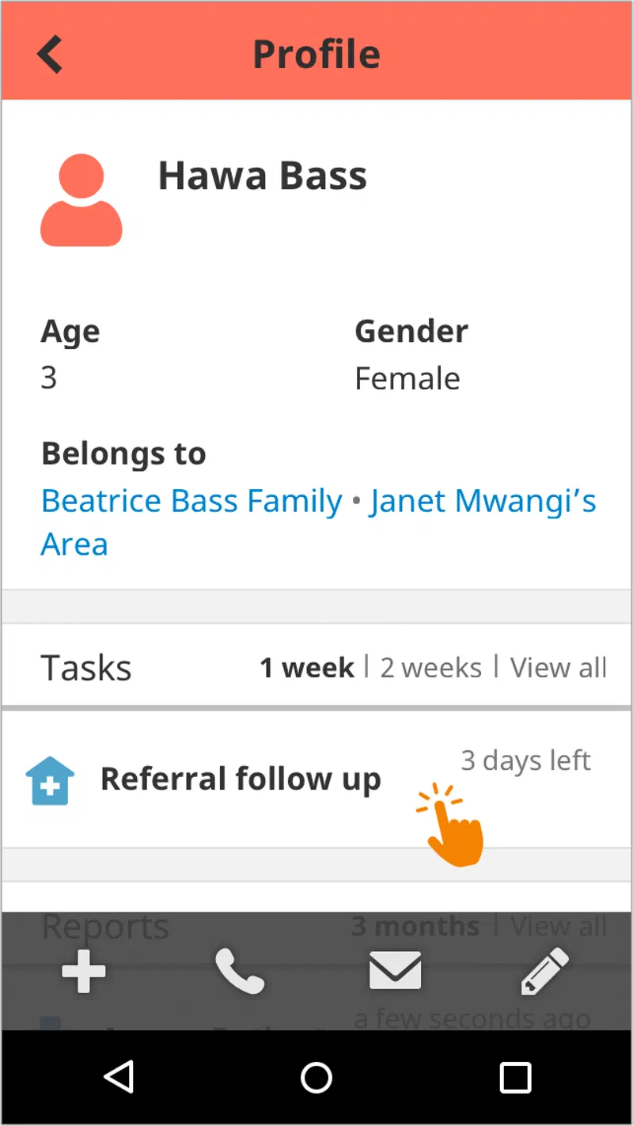
Task: Tap the back arrow in the Profile header
Action: pos(50,54)
